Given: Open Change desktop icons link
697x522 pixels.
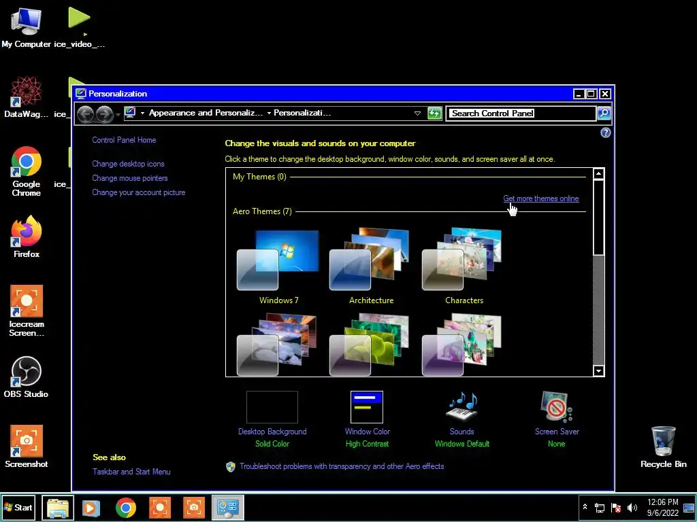Looking at the screenshot, I should click(128, 164).
